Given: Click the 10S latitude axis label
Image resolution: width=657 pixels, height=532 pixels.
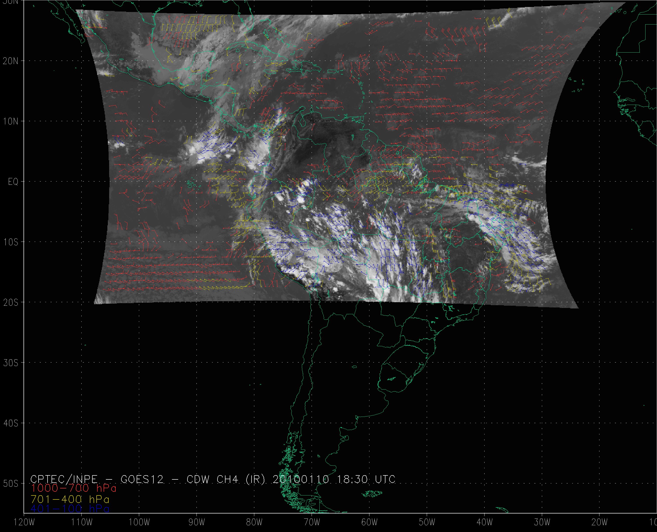Looking at the screenshot, I should pos(11,242).
